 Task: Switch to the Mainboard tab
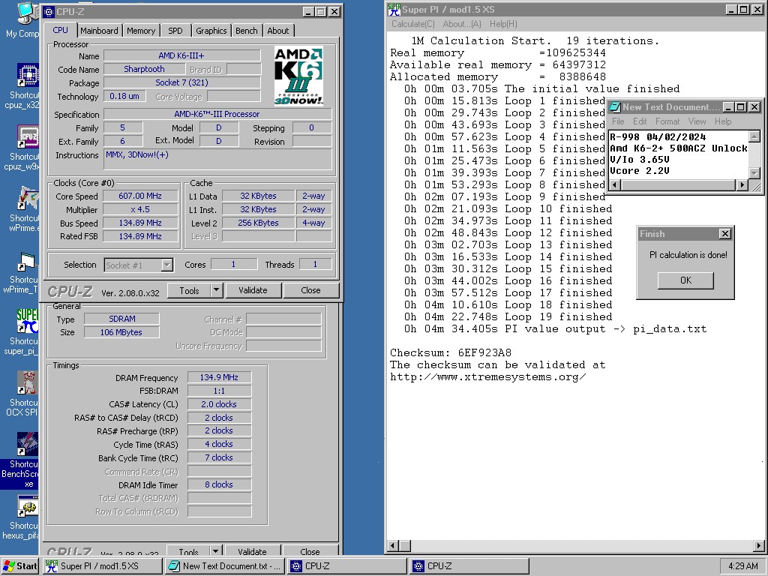tap(100, 31)
